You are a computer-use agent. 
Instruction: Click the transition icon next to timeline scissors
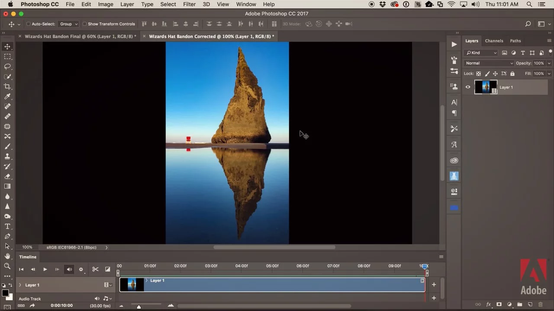107,269
